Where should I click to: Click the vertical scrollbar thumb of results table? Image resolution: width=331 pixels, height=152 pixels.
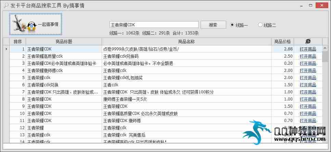click(x=325, y=56)
